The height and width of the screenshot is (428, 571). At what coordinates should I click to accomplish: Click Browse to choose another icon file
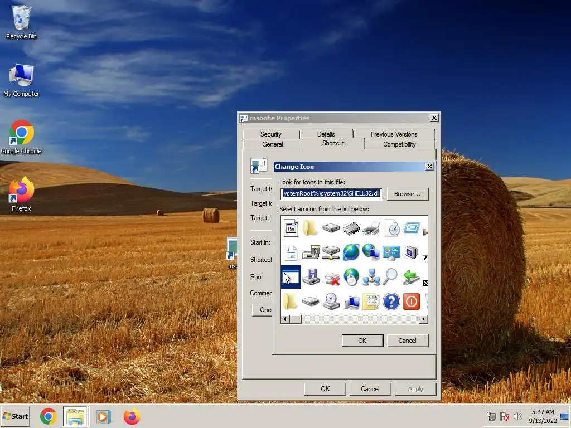coord(407,194)
